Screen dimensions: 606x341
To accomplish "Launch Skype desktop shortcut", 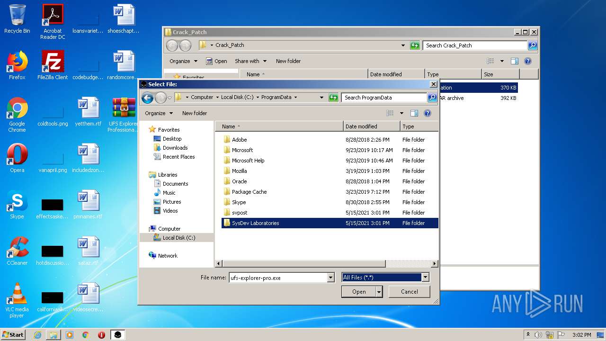I will [x=17, y=205].
